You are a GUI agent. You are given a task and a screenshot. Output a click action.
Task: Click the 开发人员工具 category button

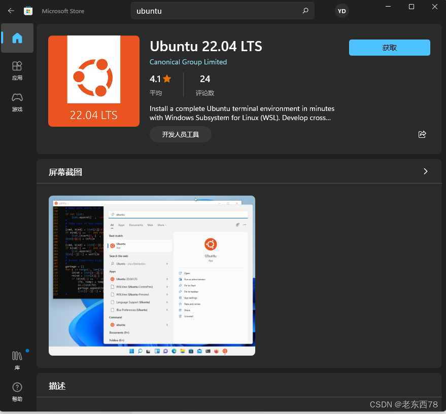[180, 134]
